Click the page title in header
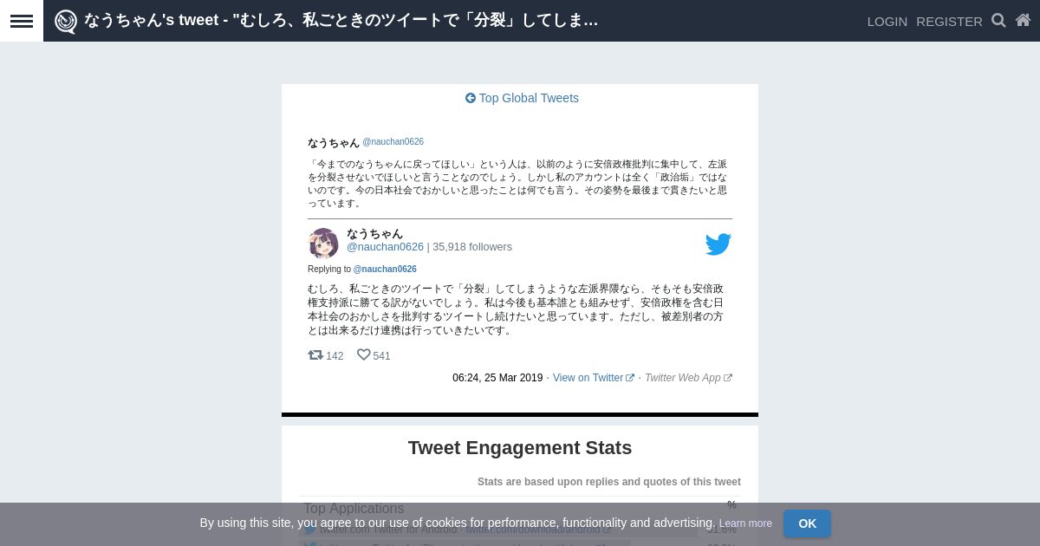1040x546 pixels. (341, 21)
